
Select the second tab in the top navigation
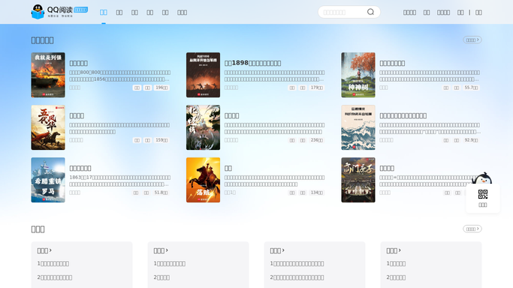pos(119,13)
